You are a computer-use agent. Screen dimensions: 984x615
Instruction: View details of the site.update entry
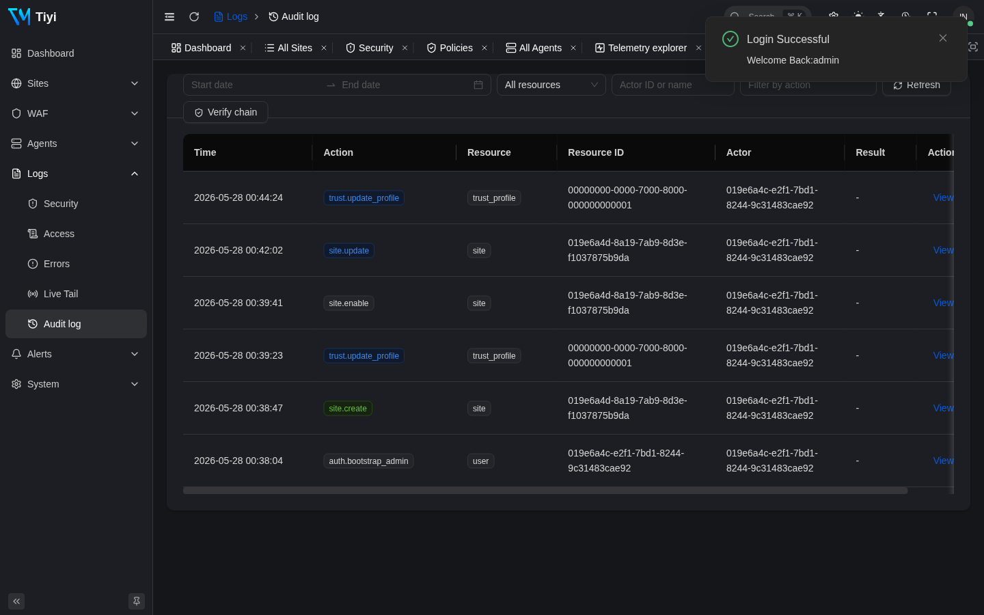point(943,250)
